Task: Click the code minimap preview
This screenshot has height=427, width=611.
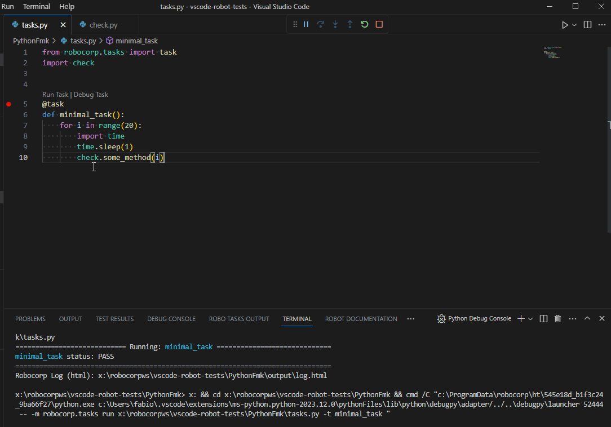Action: pos(552,52)
